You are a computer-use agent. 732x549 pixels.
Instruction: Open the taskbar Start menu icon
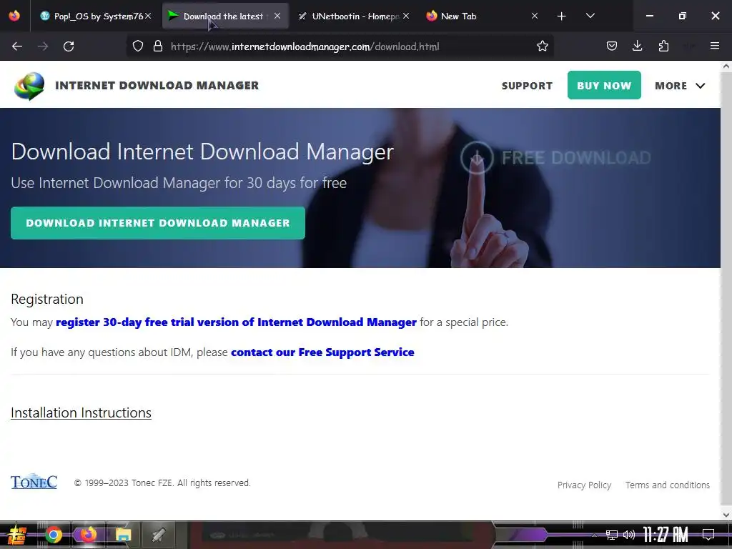16,535
